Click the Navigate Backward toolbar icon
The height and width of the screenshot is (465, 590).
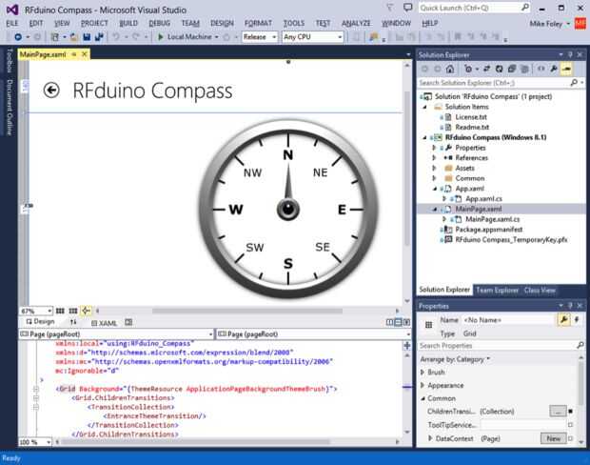tap(18, 37)
